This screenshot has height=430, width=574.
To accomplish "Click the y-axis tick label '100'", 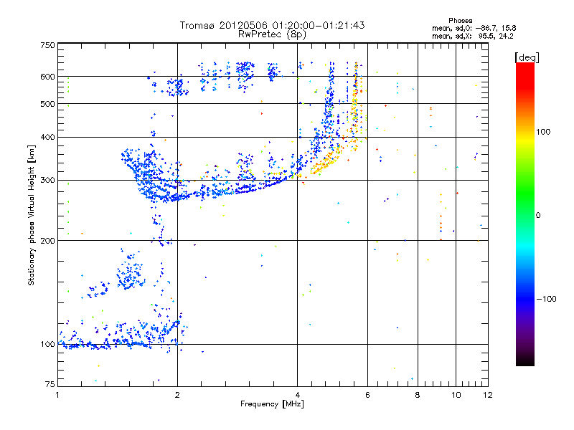I will 48,344.
